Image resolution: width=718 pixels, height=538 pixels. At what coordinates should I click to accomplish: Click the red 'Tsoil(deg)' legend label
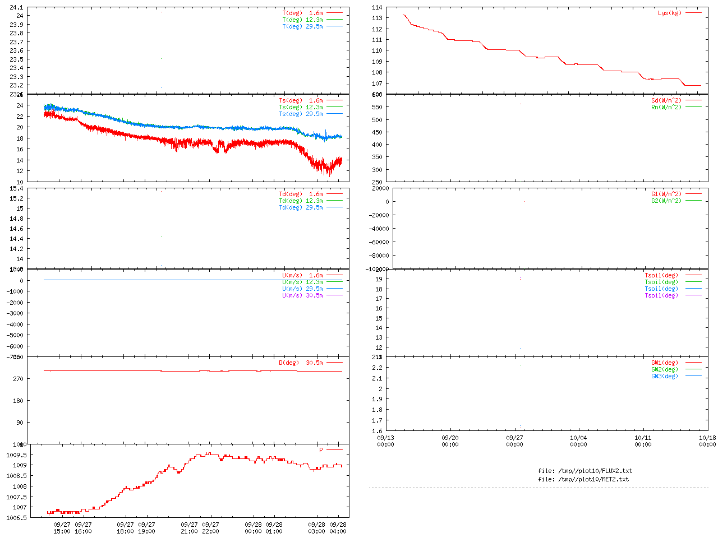(x=661, y=275)
